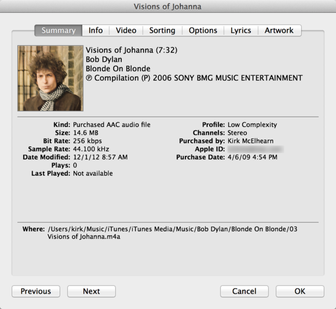The image size is (336, 309).
Task: Cancel the song info dialog
Action: 244,291
